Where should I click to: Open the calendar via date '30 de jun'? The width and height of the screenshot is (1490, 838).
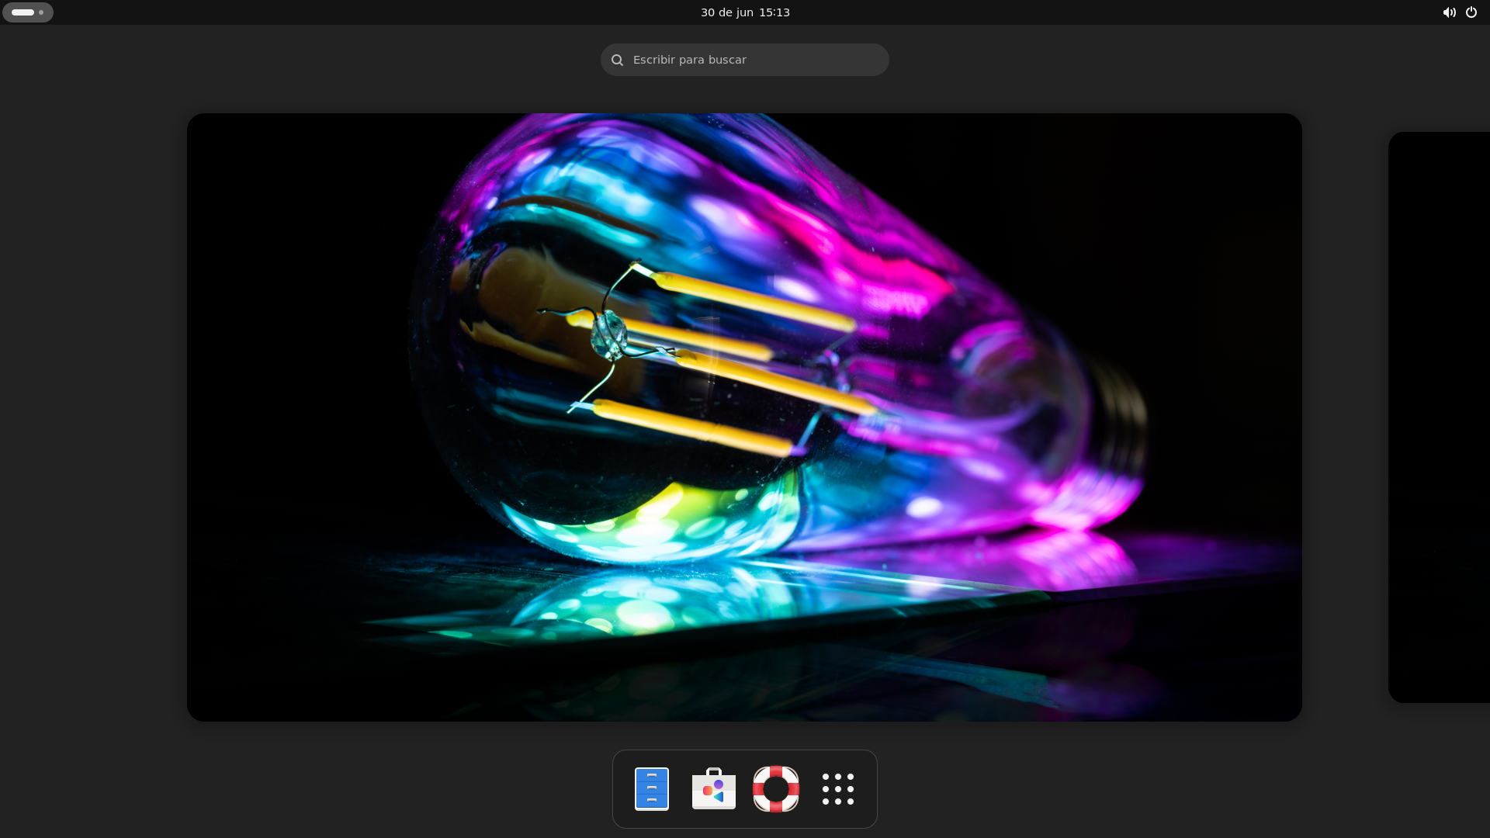pyautogui.click(x=726, y=12)
